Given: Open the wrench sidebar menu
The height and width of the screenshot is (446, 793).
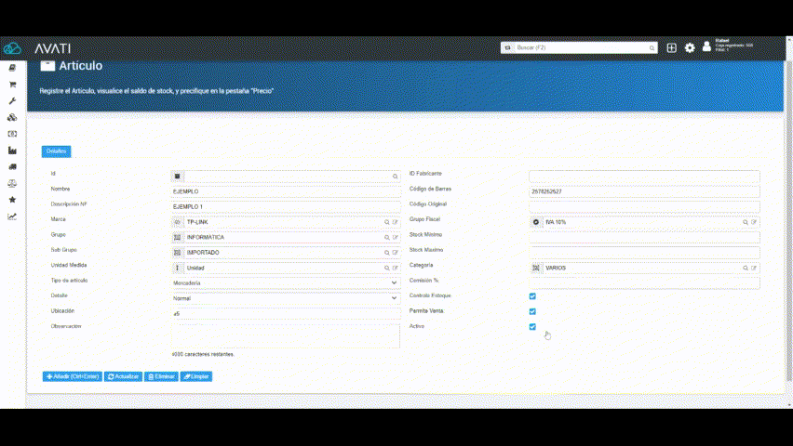Looking at the screenshot, I should tap(12, 101).
